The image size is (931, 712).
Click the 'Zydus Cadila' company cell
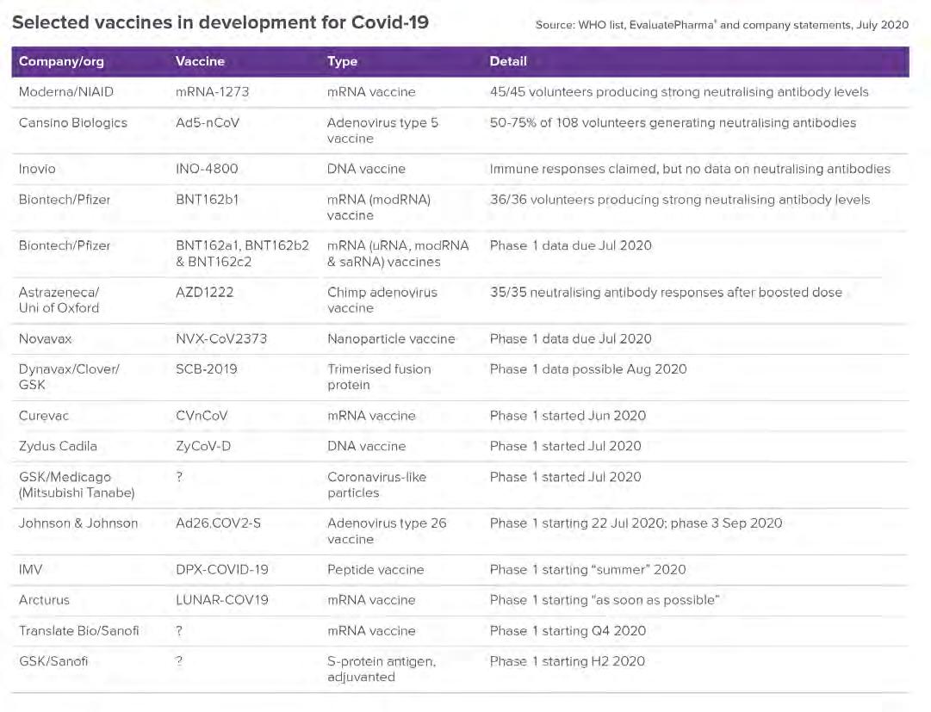click(58, 446)
